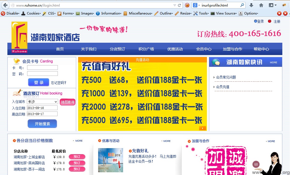Go to the browser home page icon
Screen dimensions: 290x175
coord(261,5)
